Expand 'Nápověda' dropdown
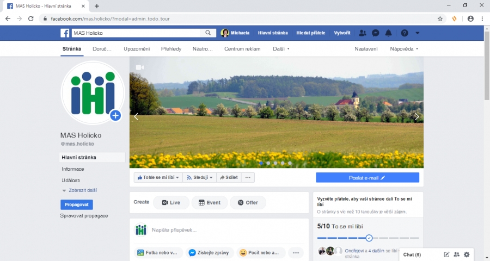The image size is (490, 261). (404, 49)
